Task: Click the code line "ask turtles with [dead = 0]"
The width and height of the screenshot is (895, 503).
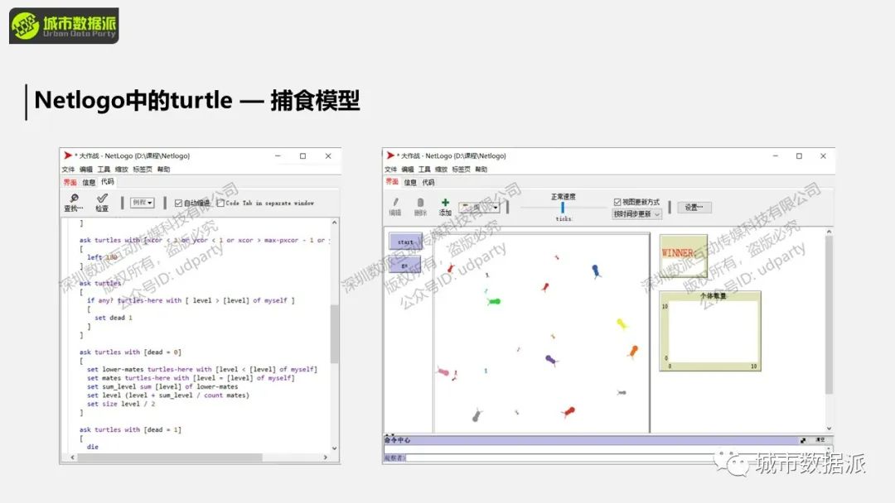Action: (130, 352)
